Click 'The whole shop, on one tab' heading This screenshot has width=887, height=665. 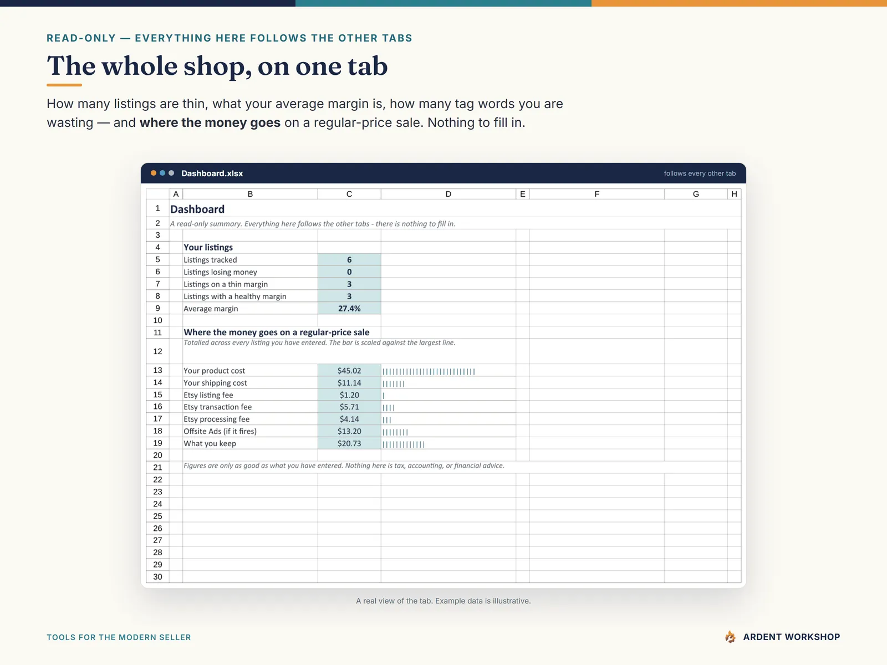point(217,66)
